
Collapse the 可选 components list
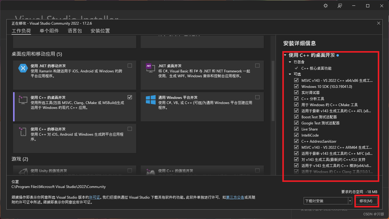(x=290, y=74)
